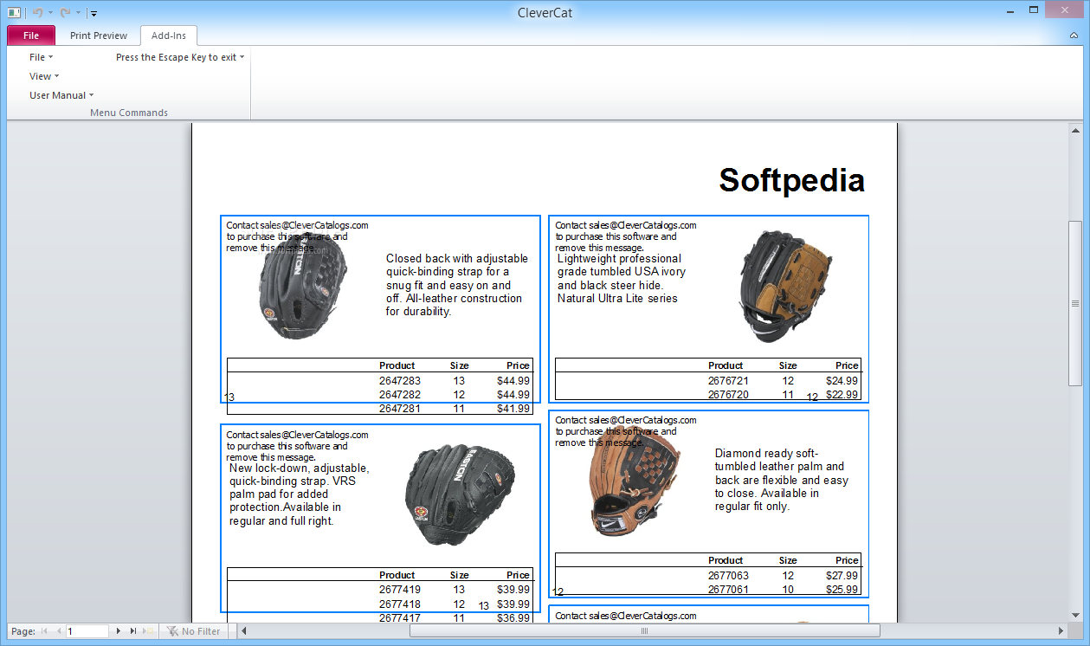Expand the View menu command dropdown
This screenshot has height=646, width=1090.
click(x=44, y=76)
